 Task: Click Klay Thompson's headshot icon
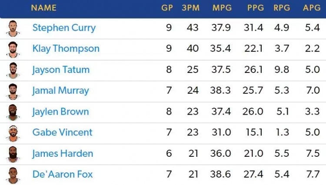point(13,49)
